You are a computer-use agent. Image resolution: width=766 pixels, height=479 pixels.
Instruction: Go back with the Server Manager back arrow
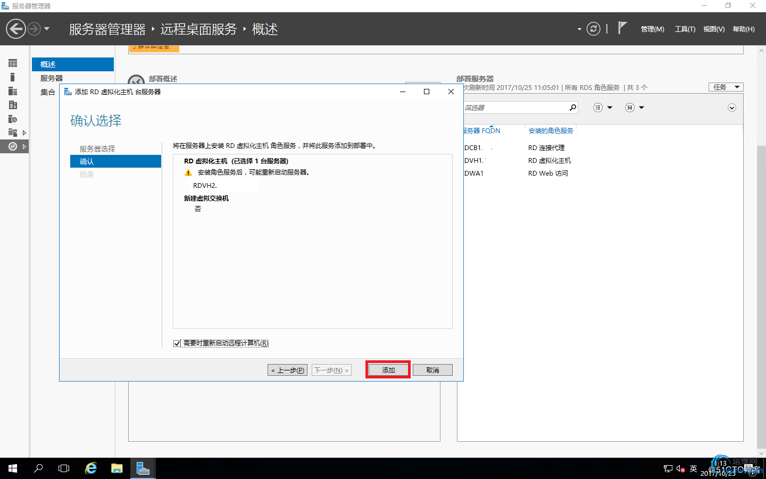pos(16,29)
